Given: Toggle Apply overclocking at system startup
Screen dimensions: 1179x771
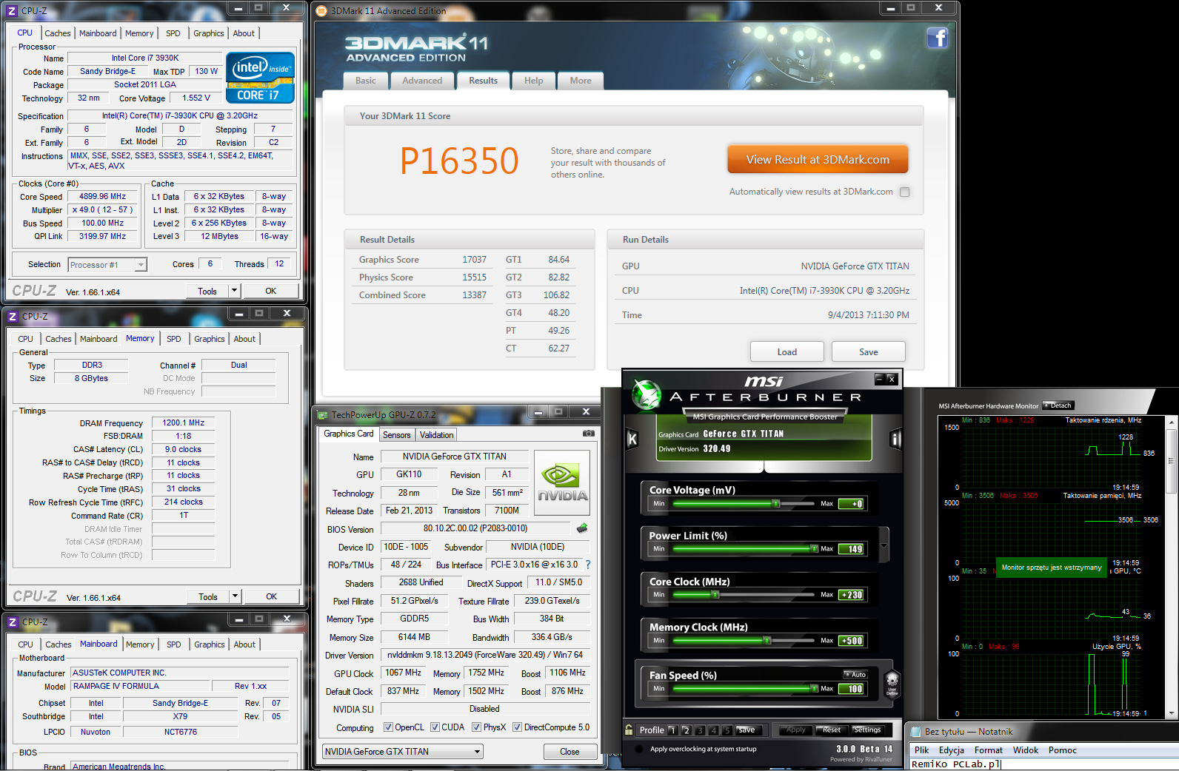Looking at the screenshot, I should click(x=640, y=749).
